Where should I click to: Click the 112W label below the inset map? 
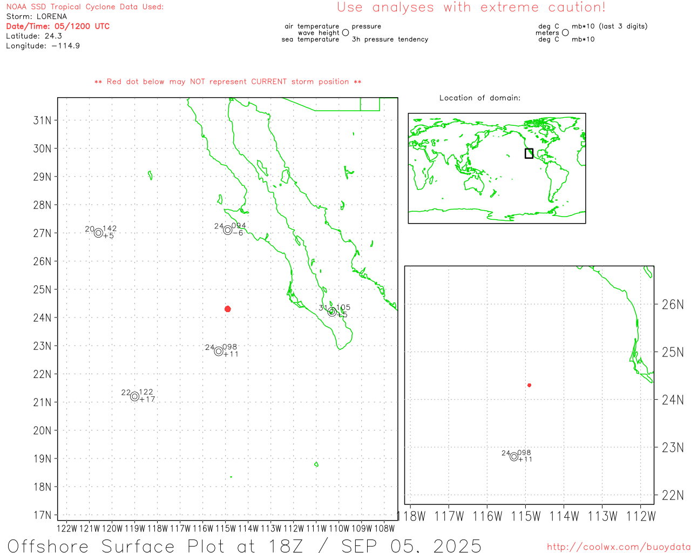pyautogui.click(x=641, y=516)
